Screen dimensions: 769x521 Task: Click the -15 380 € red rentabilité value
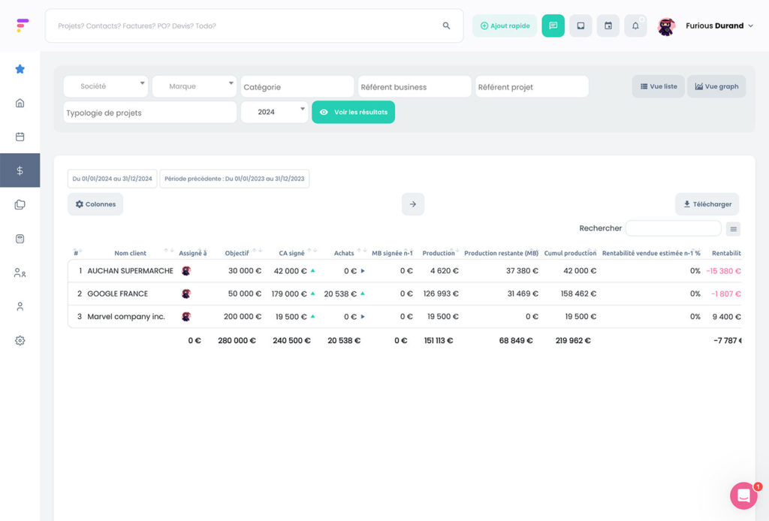click(x=723, y=270)
